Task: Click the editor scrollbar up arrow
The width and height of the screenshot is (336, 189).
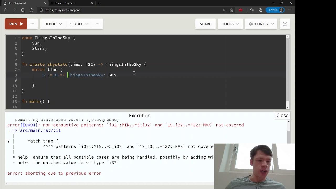Action: 288,37
